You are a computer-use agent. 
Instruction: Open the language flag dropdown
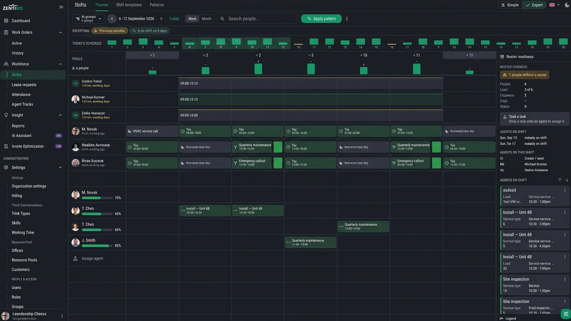coord(554,5)
